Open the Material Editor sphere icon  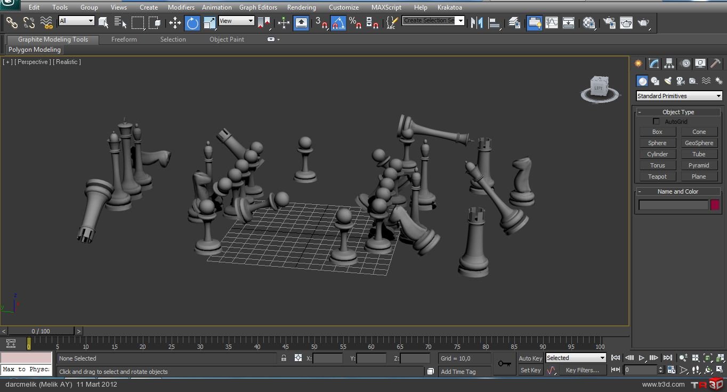[x=589, y=22]
